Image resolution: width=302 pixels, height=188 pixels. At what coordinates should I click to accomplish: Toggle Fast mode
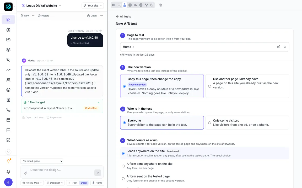[75, 183]
